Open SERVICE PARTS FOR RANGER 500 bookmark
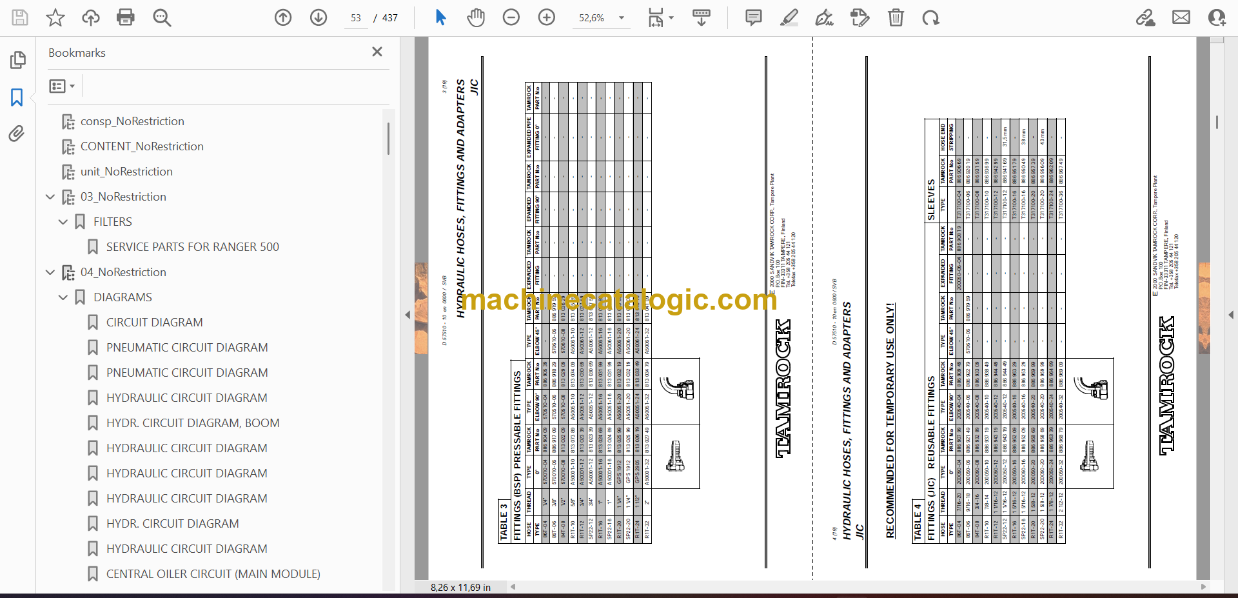Screen dimensions: 1238x598 click(x=193, y=247)
